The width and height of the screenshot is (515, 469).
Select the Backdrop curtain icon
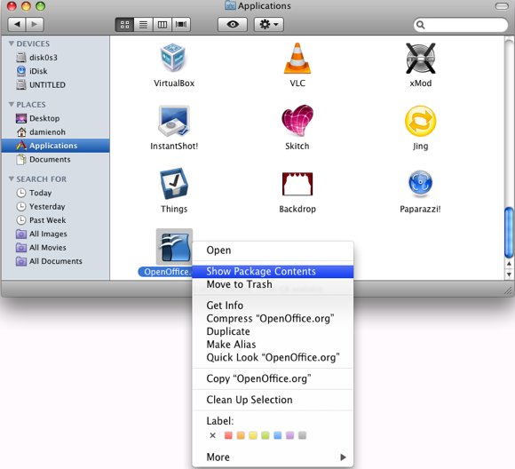point(297,184)
